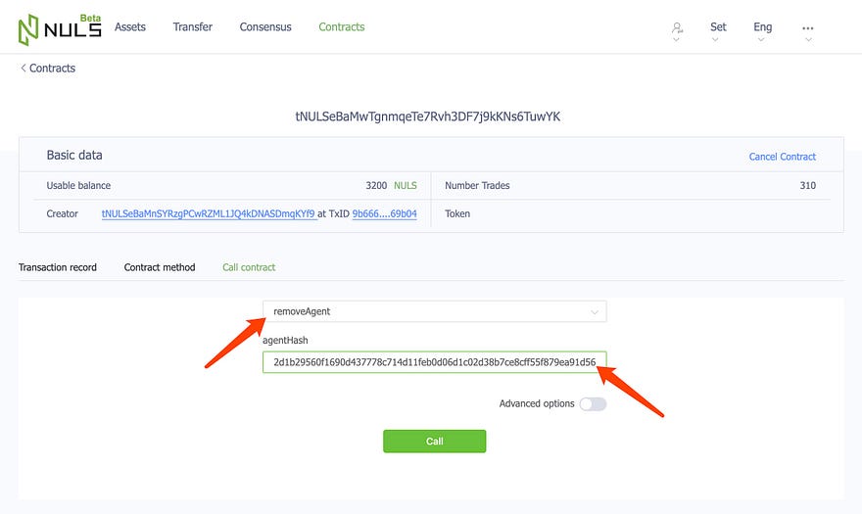
Task: Toggle the Advanced options switch
Action: pyautogui.click(x=593, y=404)
